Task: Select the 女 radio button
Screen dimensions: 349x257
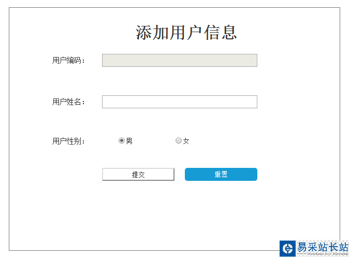Action: 179,140
